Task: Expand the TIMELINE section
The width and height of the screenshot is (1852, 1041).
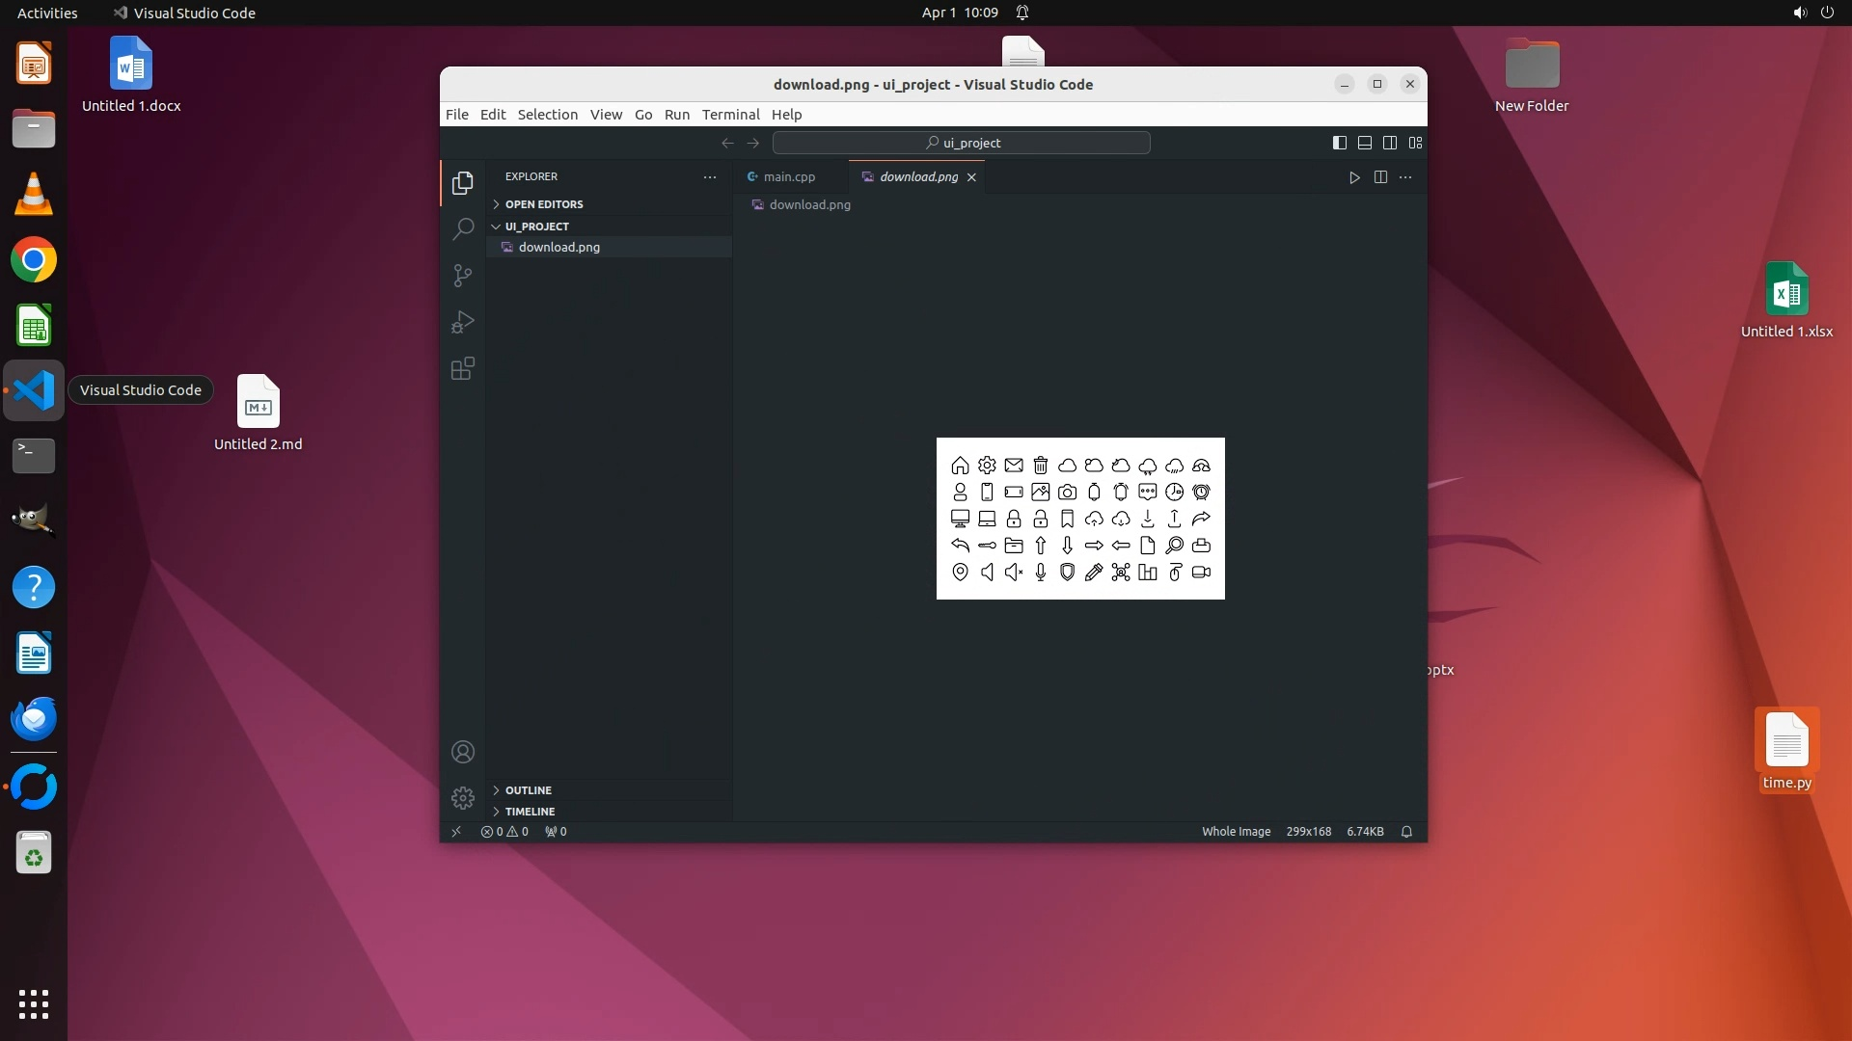Action: click(530, 812)
